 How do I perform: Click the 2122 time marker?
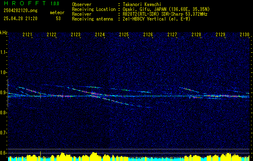pyautogui.click(x=51, y=34)
